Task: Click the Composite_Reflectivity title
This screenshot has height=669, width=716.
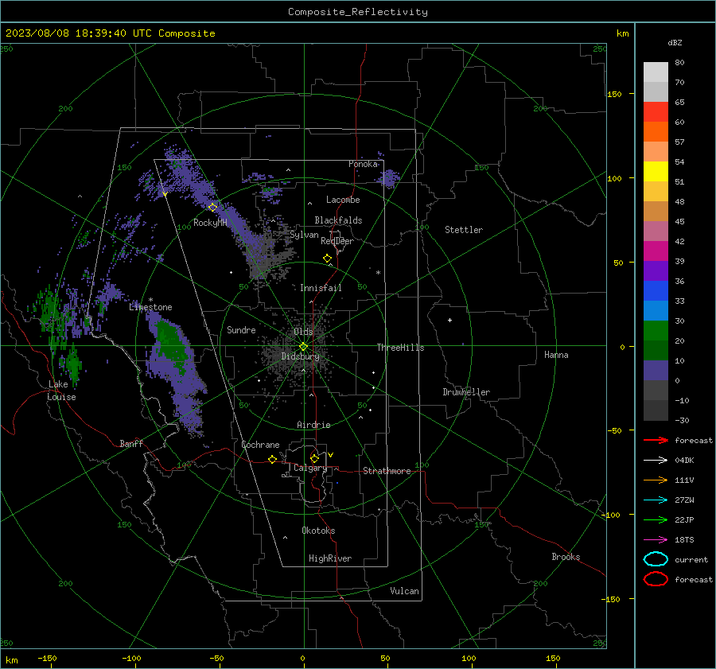Action: click(x=358, y=12)
